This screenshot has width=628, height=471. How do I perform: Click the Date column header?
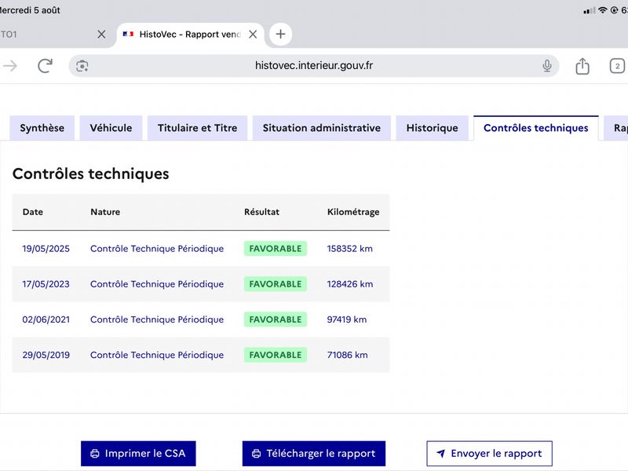[32, 212]
